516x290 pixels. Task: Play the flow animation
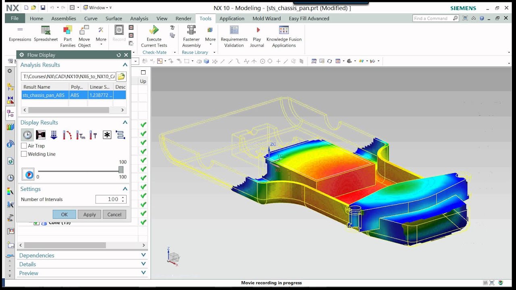coord(28,175)
